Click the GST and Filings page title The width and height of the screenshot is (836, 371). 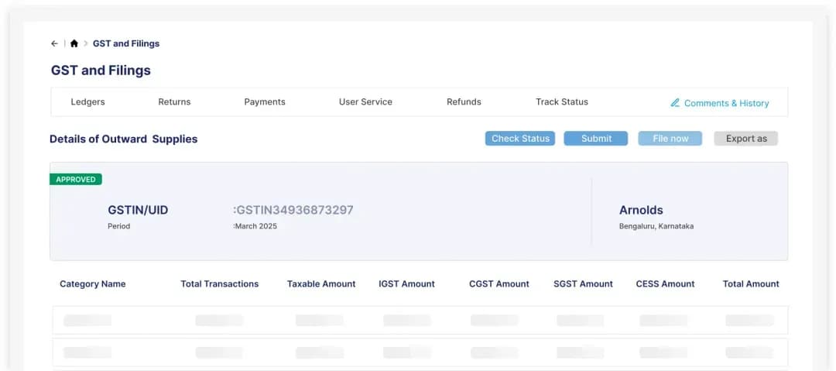pos(101,70)
